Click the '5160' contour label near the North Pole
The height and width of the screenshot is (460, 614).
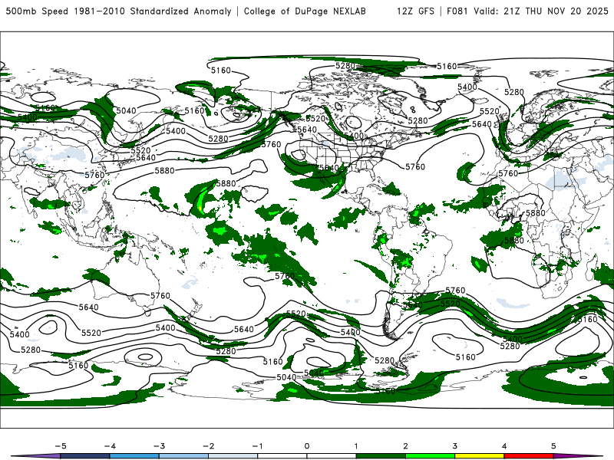point(447,66)
